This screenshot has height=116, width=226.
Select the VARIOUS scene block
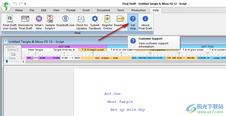point(151,58)
